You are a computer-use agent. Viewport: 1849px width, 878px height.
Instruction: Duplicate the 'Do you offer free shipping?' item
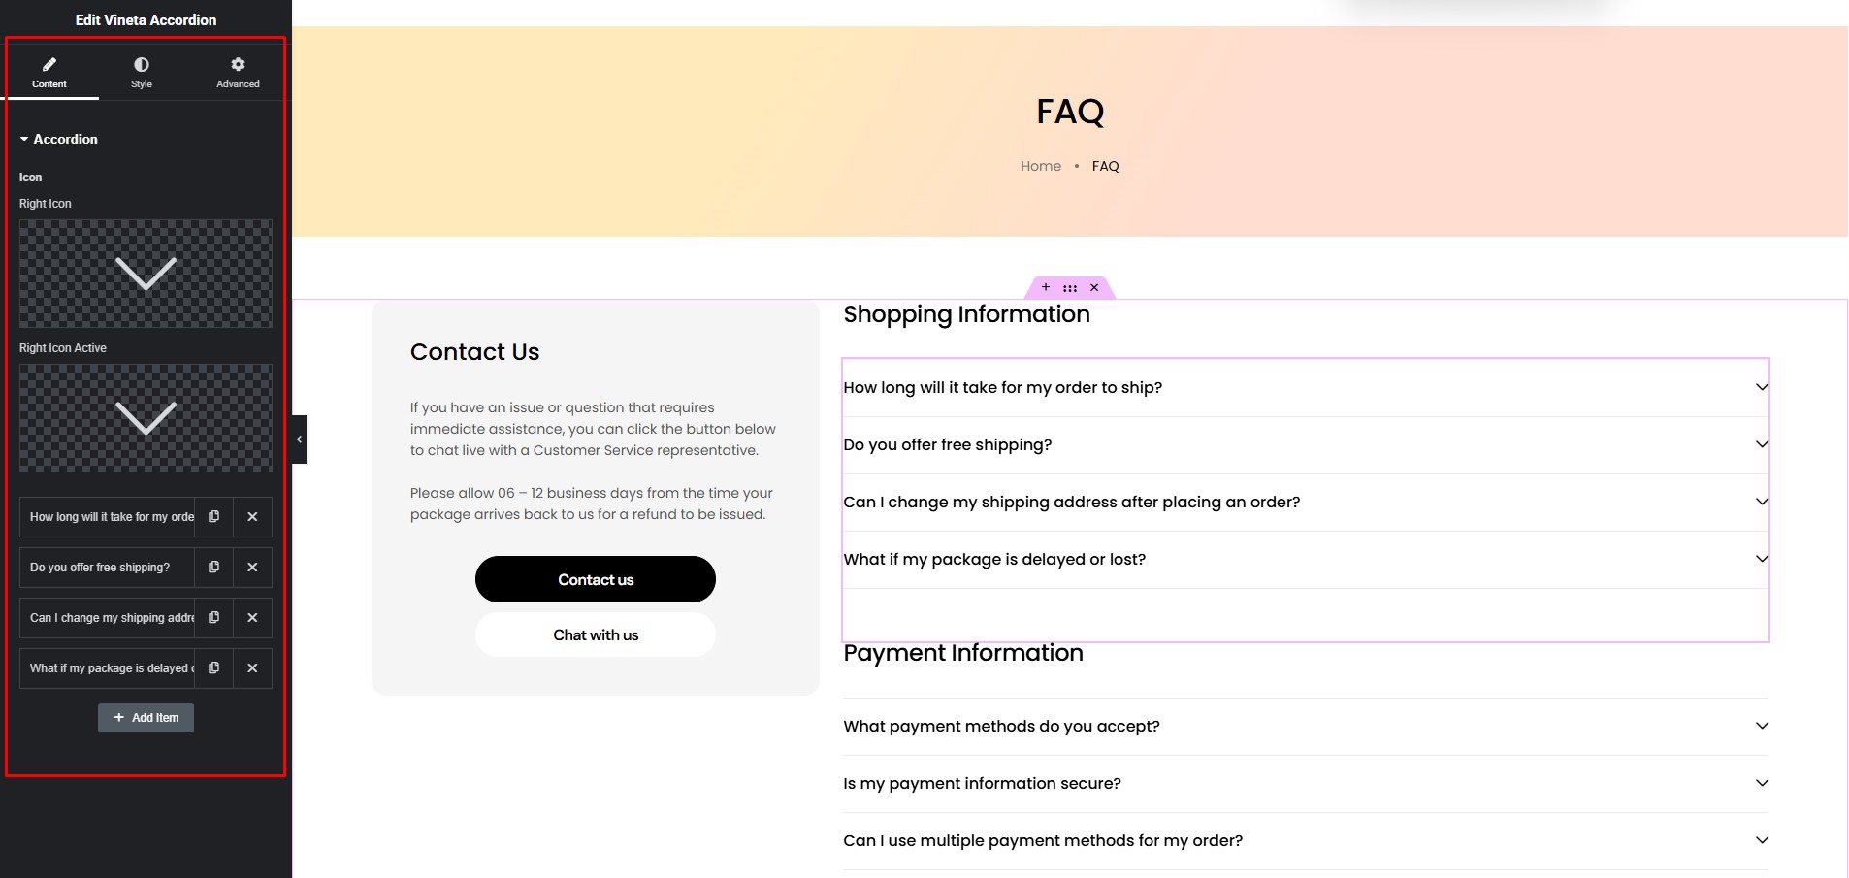[213, 568]
